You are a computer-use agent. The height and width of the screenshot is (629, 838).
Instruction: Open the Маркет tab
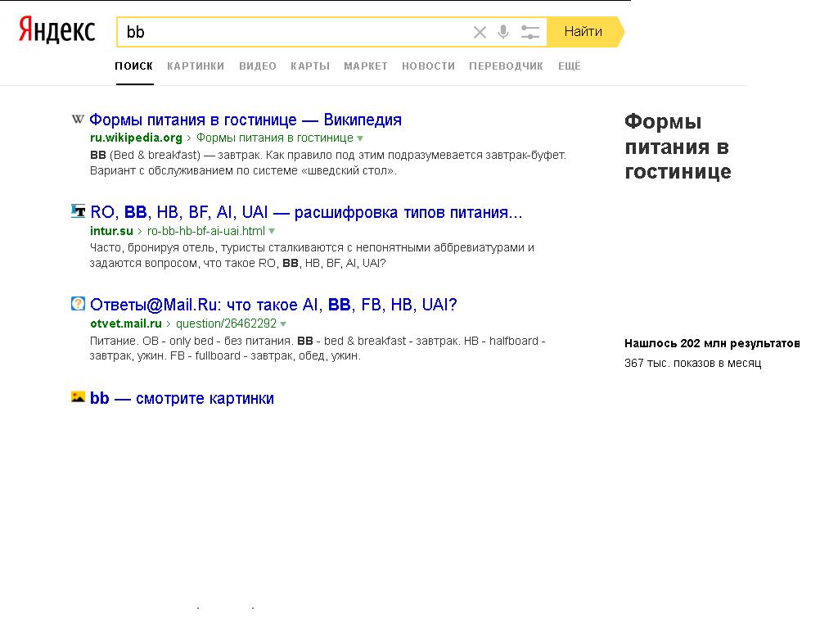pyautogui.click(x=366, y=66)
